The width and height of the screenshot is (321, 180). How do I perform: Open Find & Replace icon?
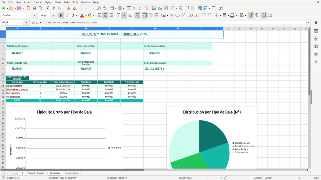99,8
